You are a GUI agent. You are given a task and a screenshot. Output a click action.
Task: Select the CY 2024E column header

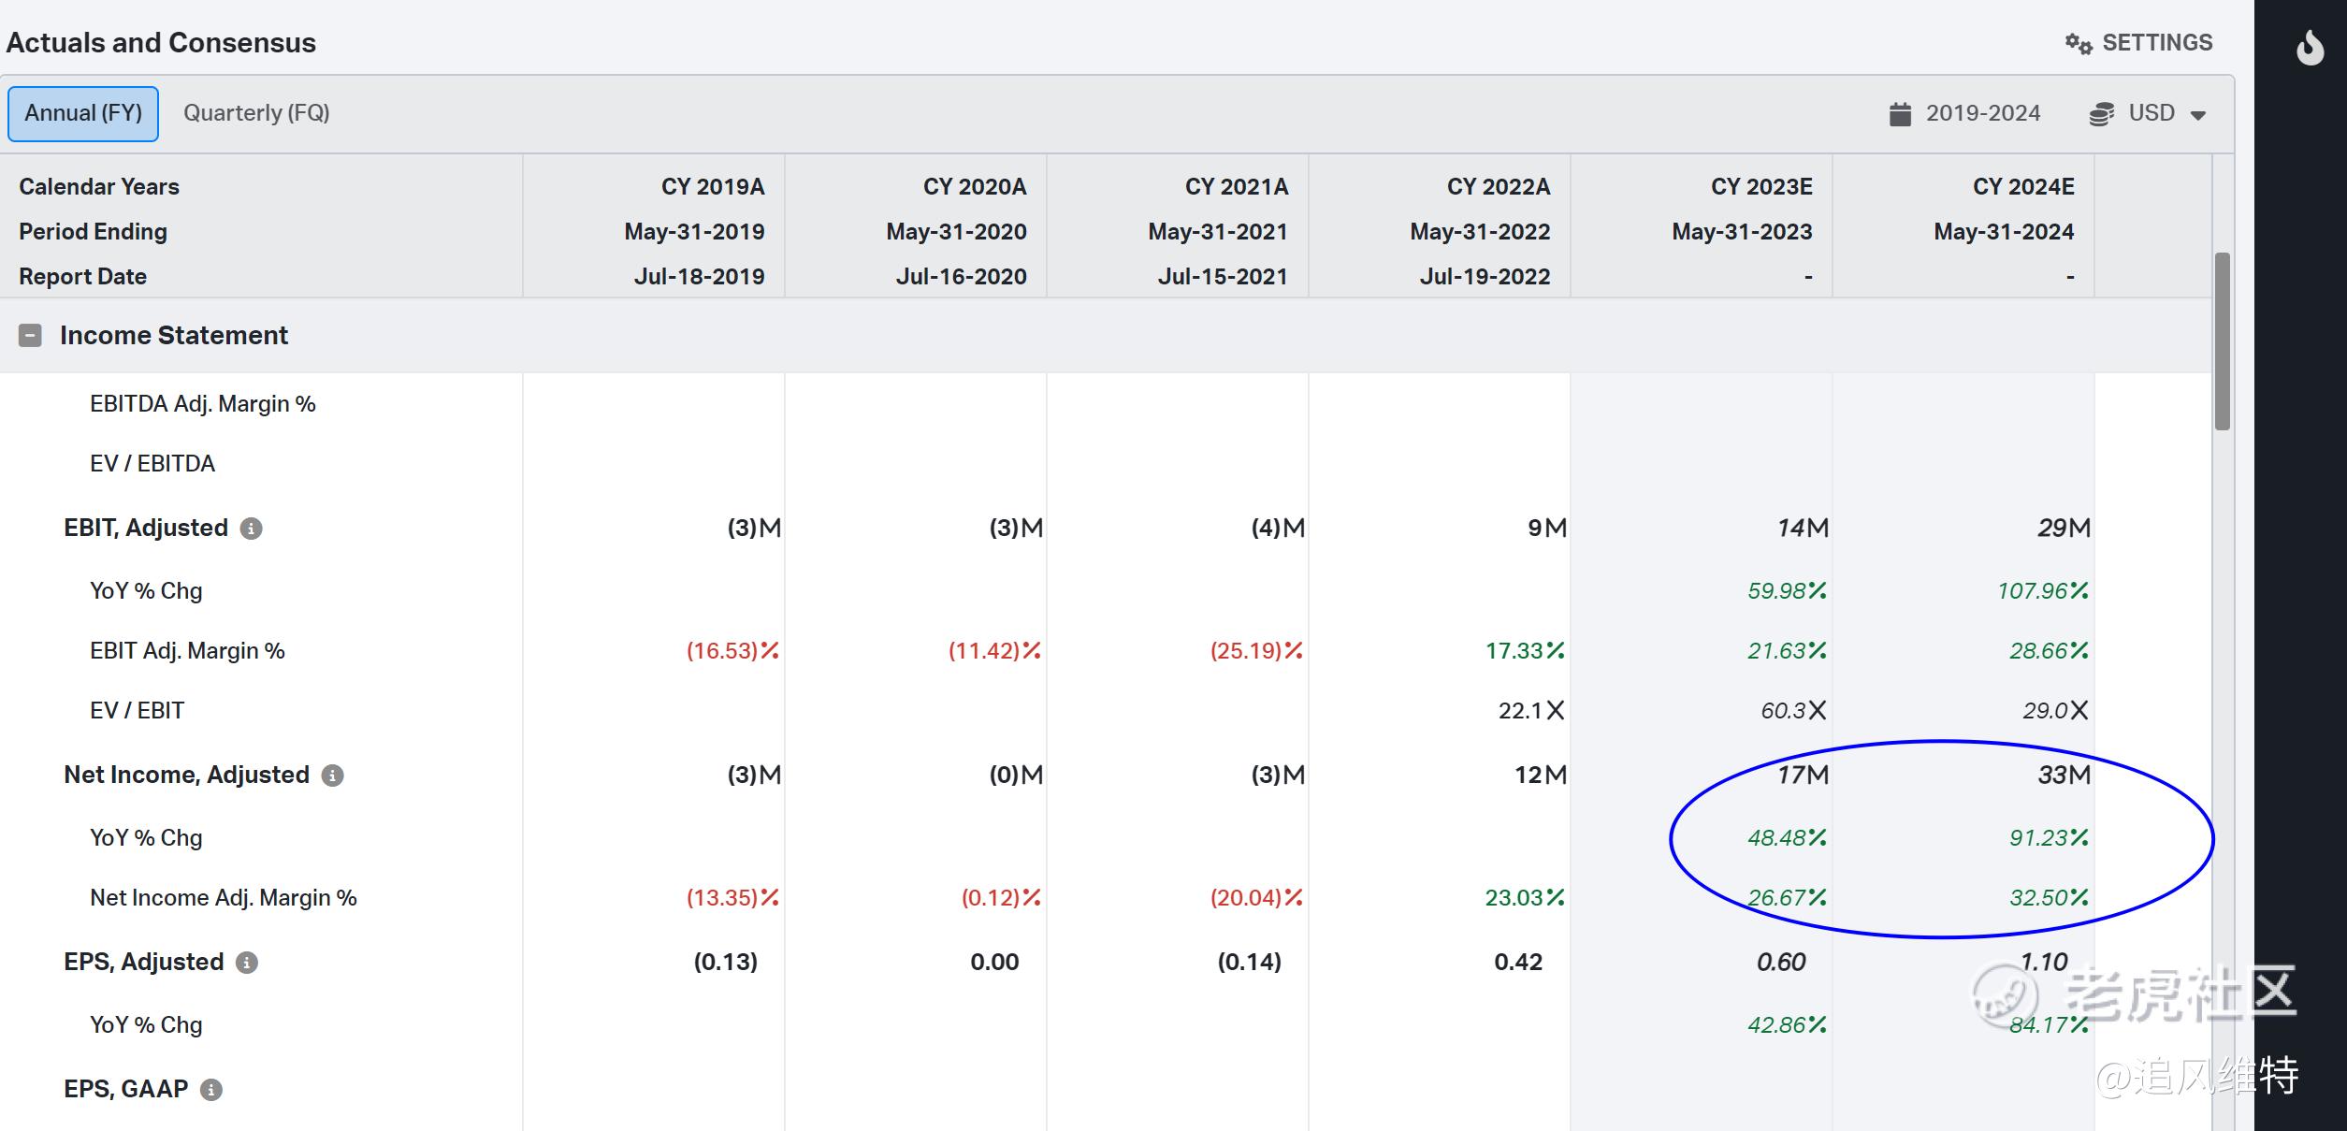coord(2023,187)
